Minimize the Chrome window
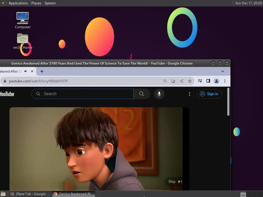 pyautogui.click(x=213, y=63)
